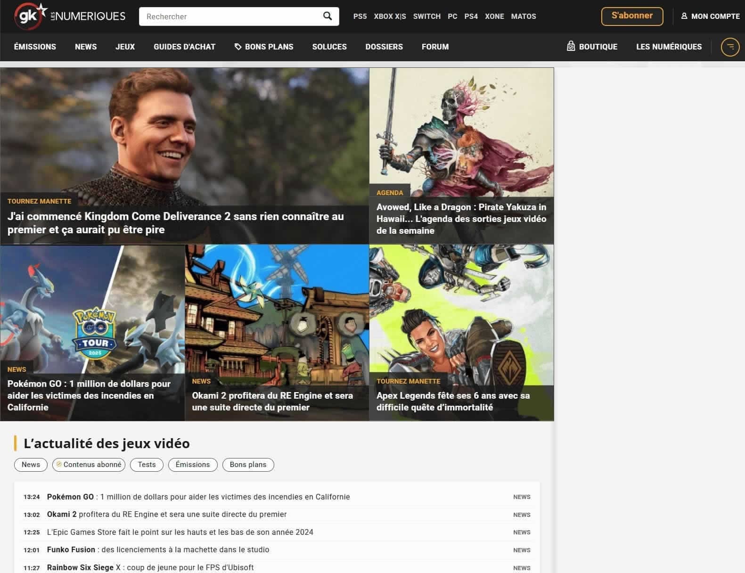Click the search magnifying glass icon
Image resolution: width=745 pixels, height=573 pixels.
click(x=327, y=16)
